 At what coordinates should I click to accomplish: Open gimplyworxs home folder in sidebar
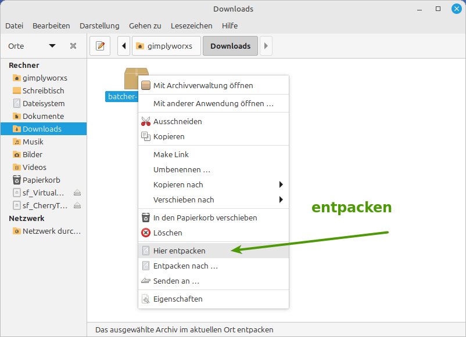(44, 78)
